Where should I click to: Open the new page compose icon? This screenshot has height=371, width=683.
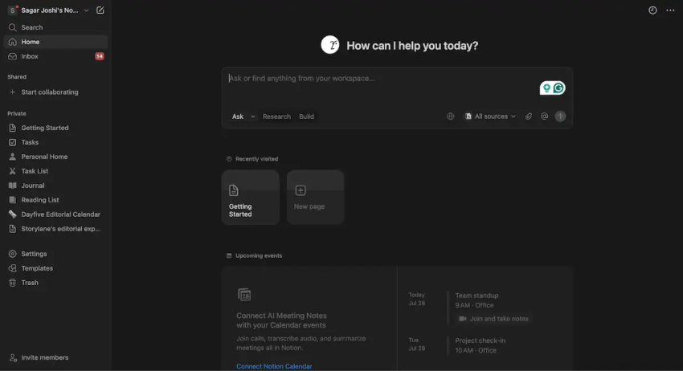(100, 10)
